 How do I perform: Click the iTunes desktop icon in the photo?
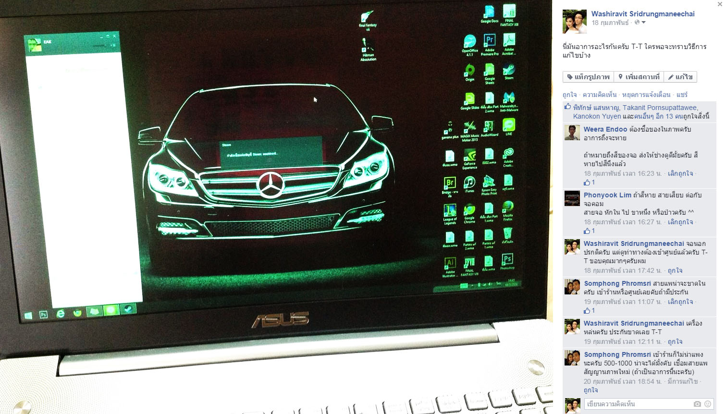(470, 184)
